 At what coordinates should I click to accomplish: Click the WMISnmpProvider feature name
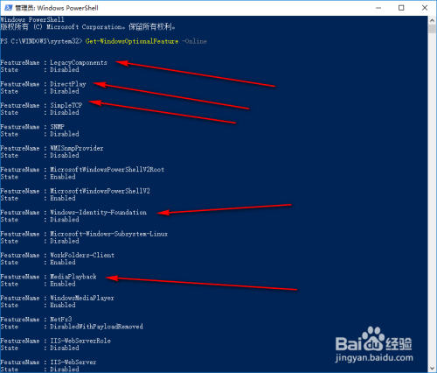(77, 148)
